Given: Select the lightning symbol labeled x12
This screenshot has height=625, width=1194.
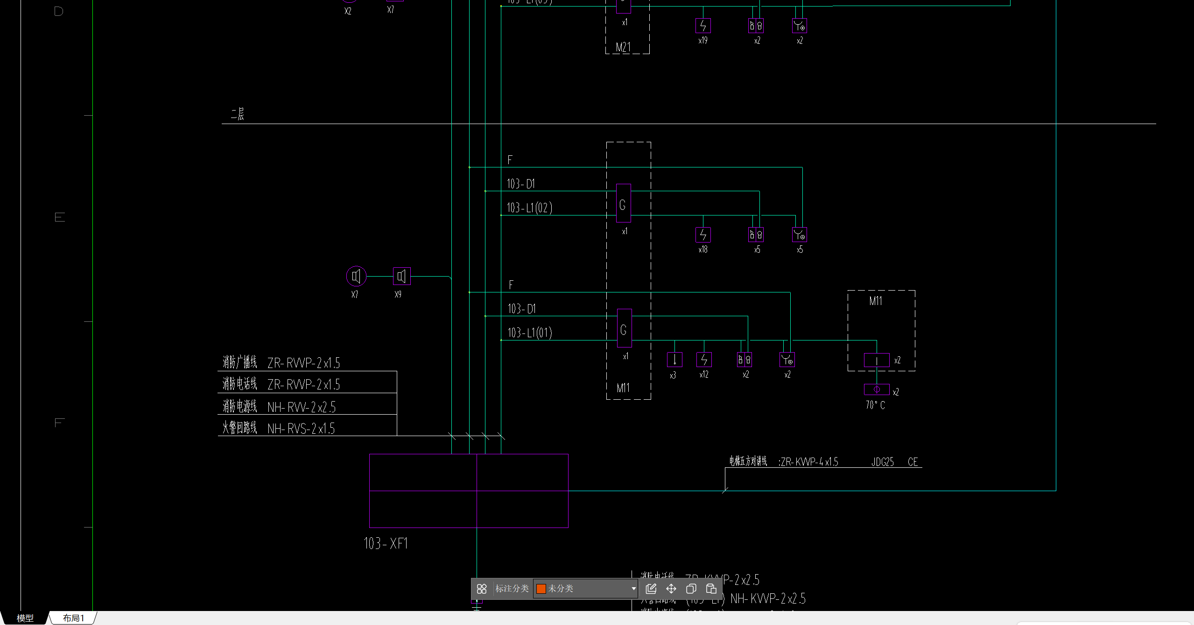Looking at the screenshot, I should click(x=704, y=360).
